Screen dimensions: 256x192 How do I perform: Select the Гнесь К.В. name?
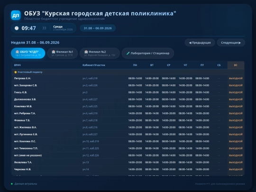(x=20, y=92)
